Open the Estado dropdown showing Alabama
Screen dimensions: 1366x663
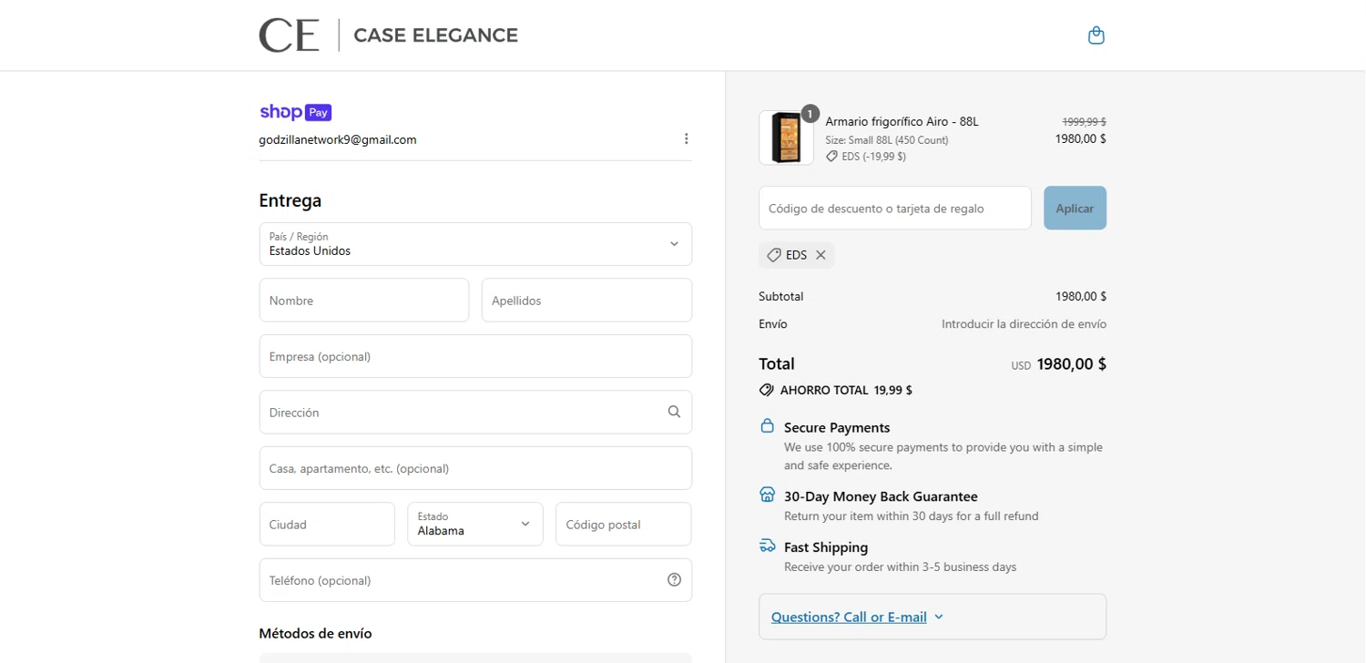pos(475,524)
